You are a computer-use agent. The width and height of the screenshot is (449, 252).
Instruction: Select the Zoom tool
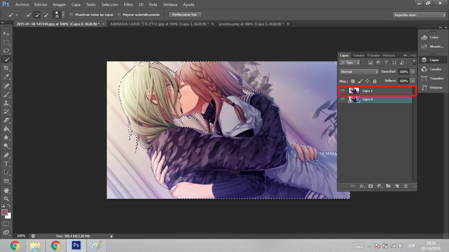click(6, 199)
